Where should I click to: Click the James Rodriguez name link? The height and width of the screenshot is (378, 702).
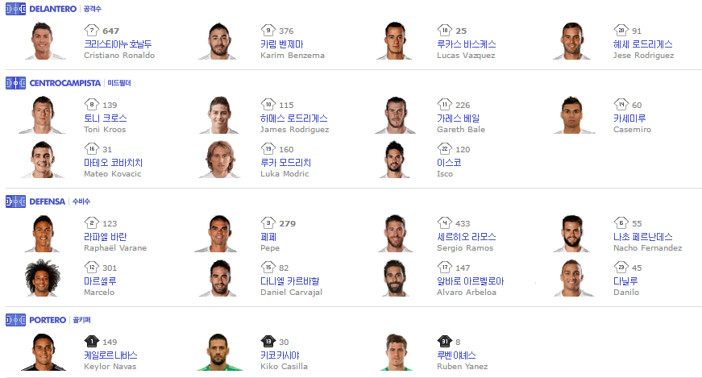(x=294, y=118)
